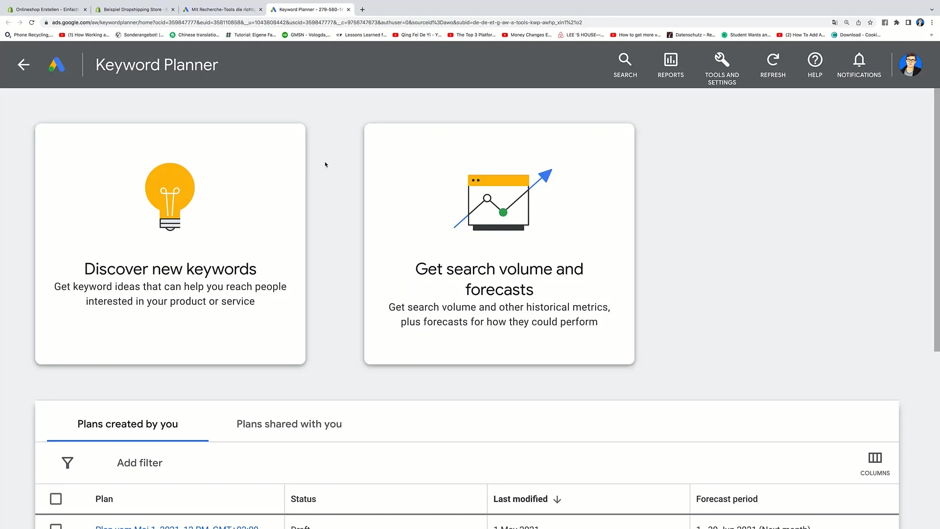The image size is (940, 529).
Task: Switch to Plans created by you tab
Action: coord(128,424)
